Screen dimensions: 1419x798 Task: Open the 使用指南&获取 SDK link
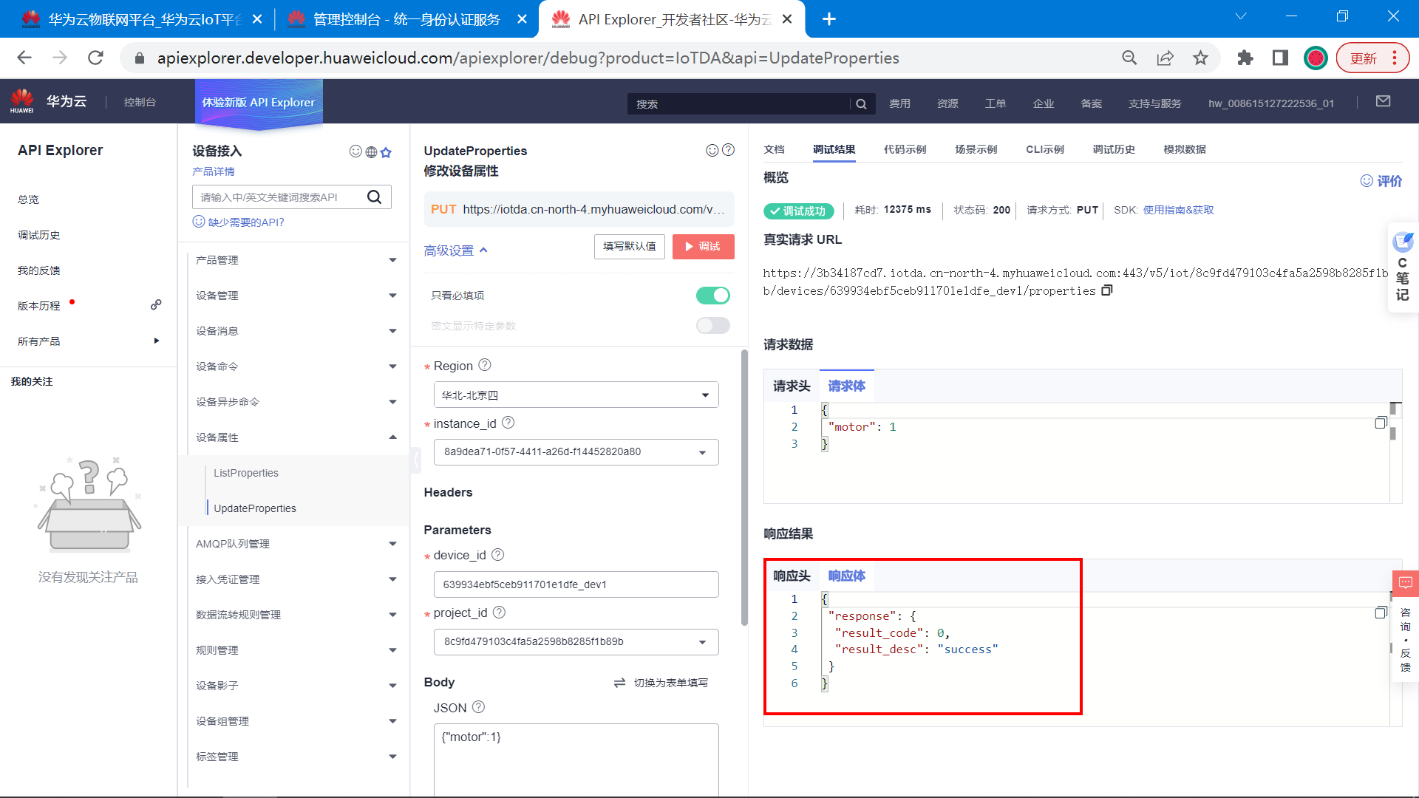pos(1178,210)
